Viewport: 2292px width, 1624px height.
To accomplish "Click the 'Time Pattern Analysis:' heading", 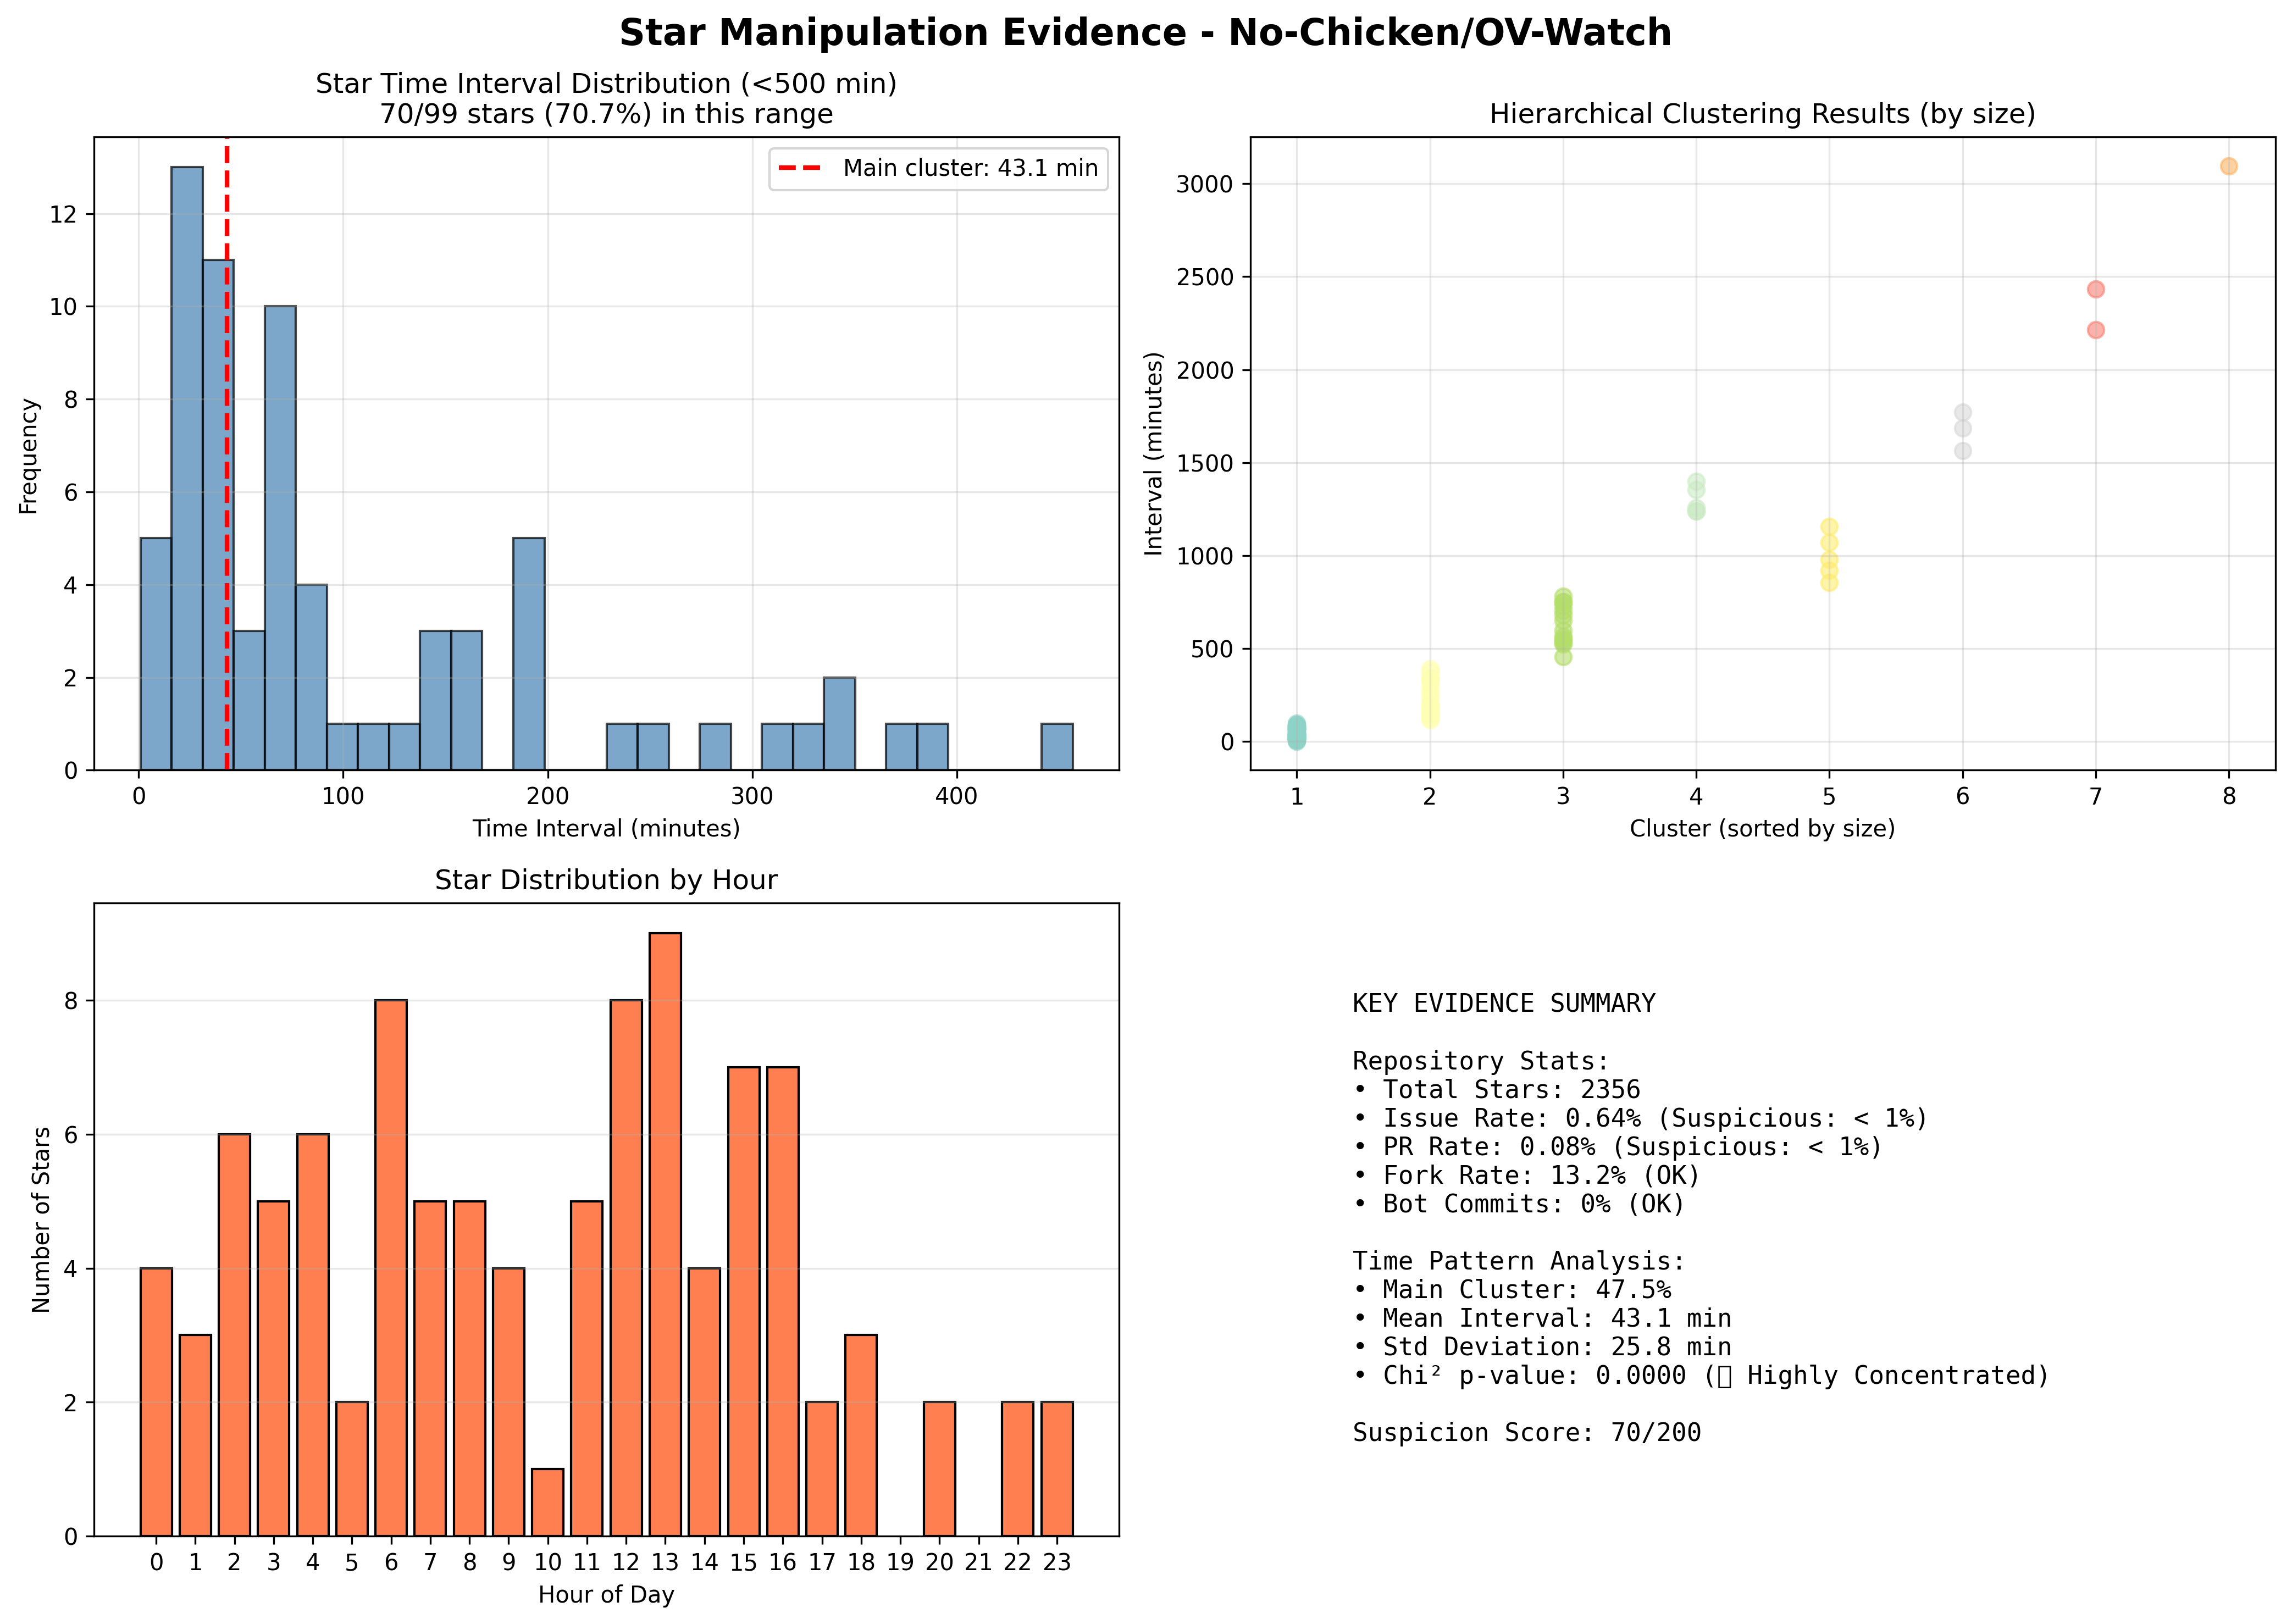I will 1519,1261.
